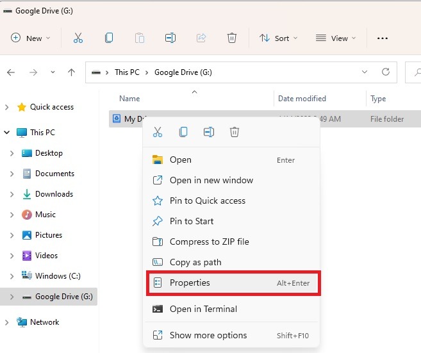Open the See more ellipsis menu
Viewport: 421px width, 353px height.
point(383,38)
